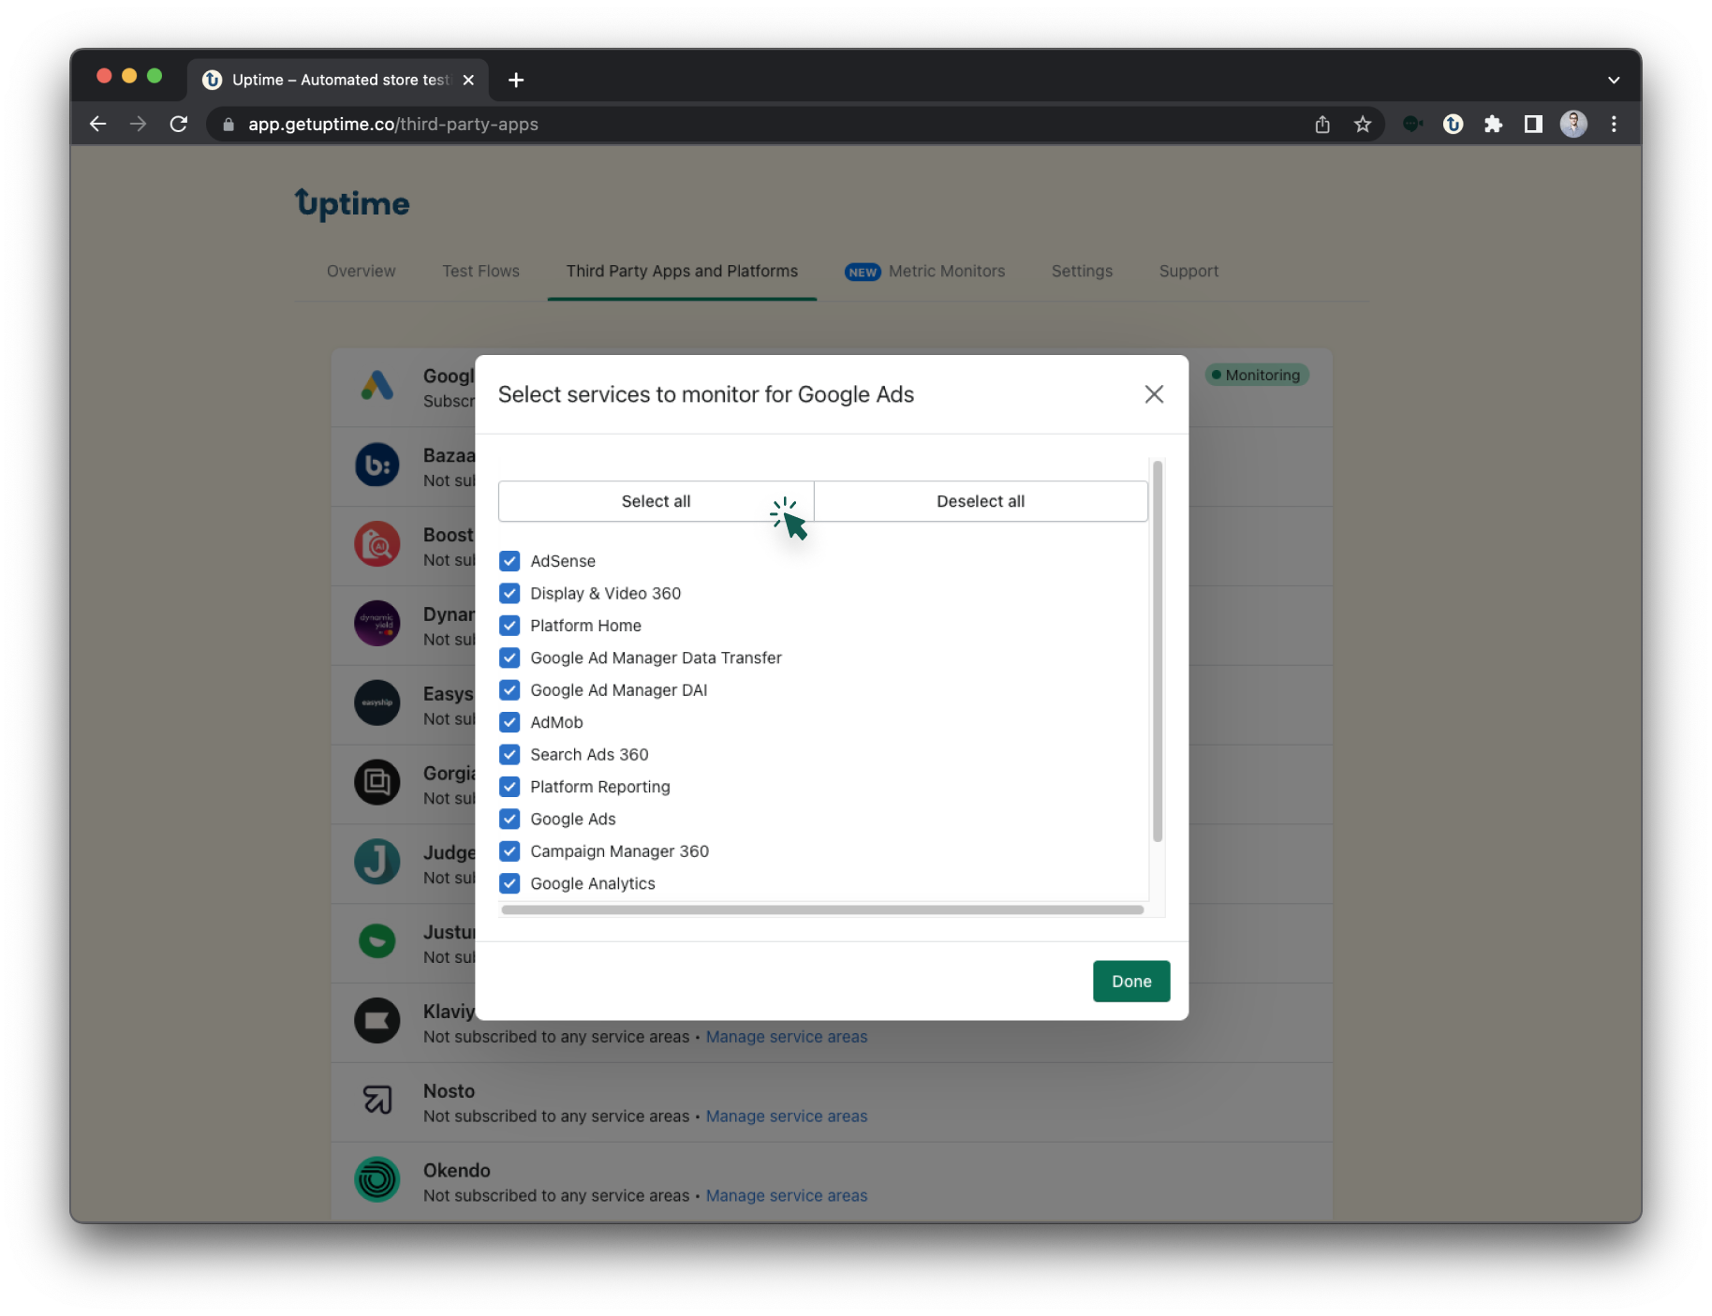Click the Google Ads app logo

[x=377, y=386]
